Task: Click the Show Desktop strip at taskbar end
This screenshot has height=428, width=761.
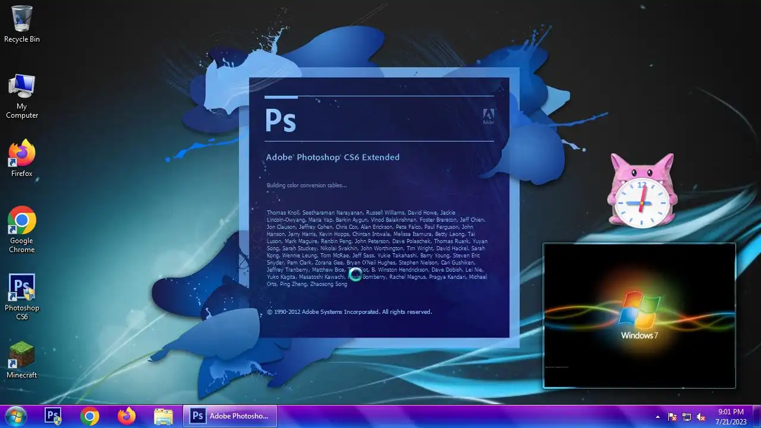Action: pyautogui.click(x=756, y=416)
